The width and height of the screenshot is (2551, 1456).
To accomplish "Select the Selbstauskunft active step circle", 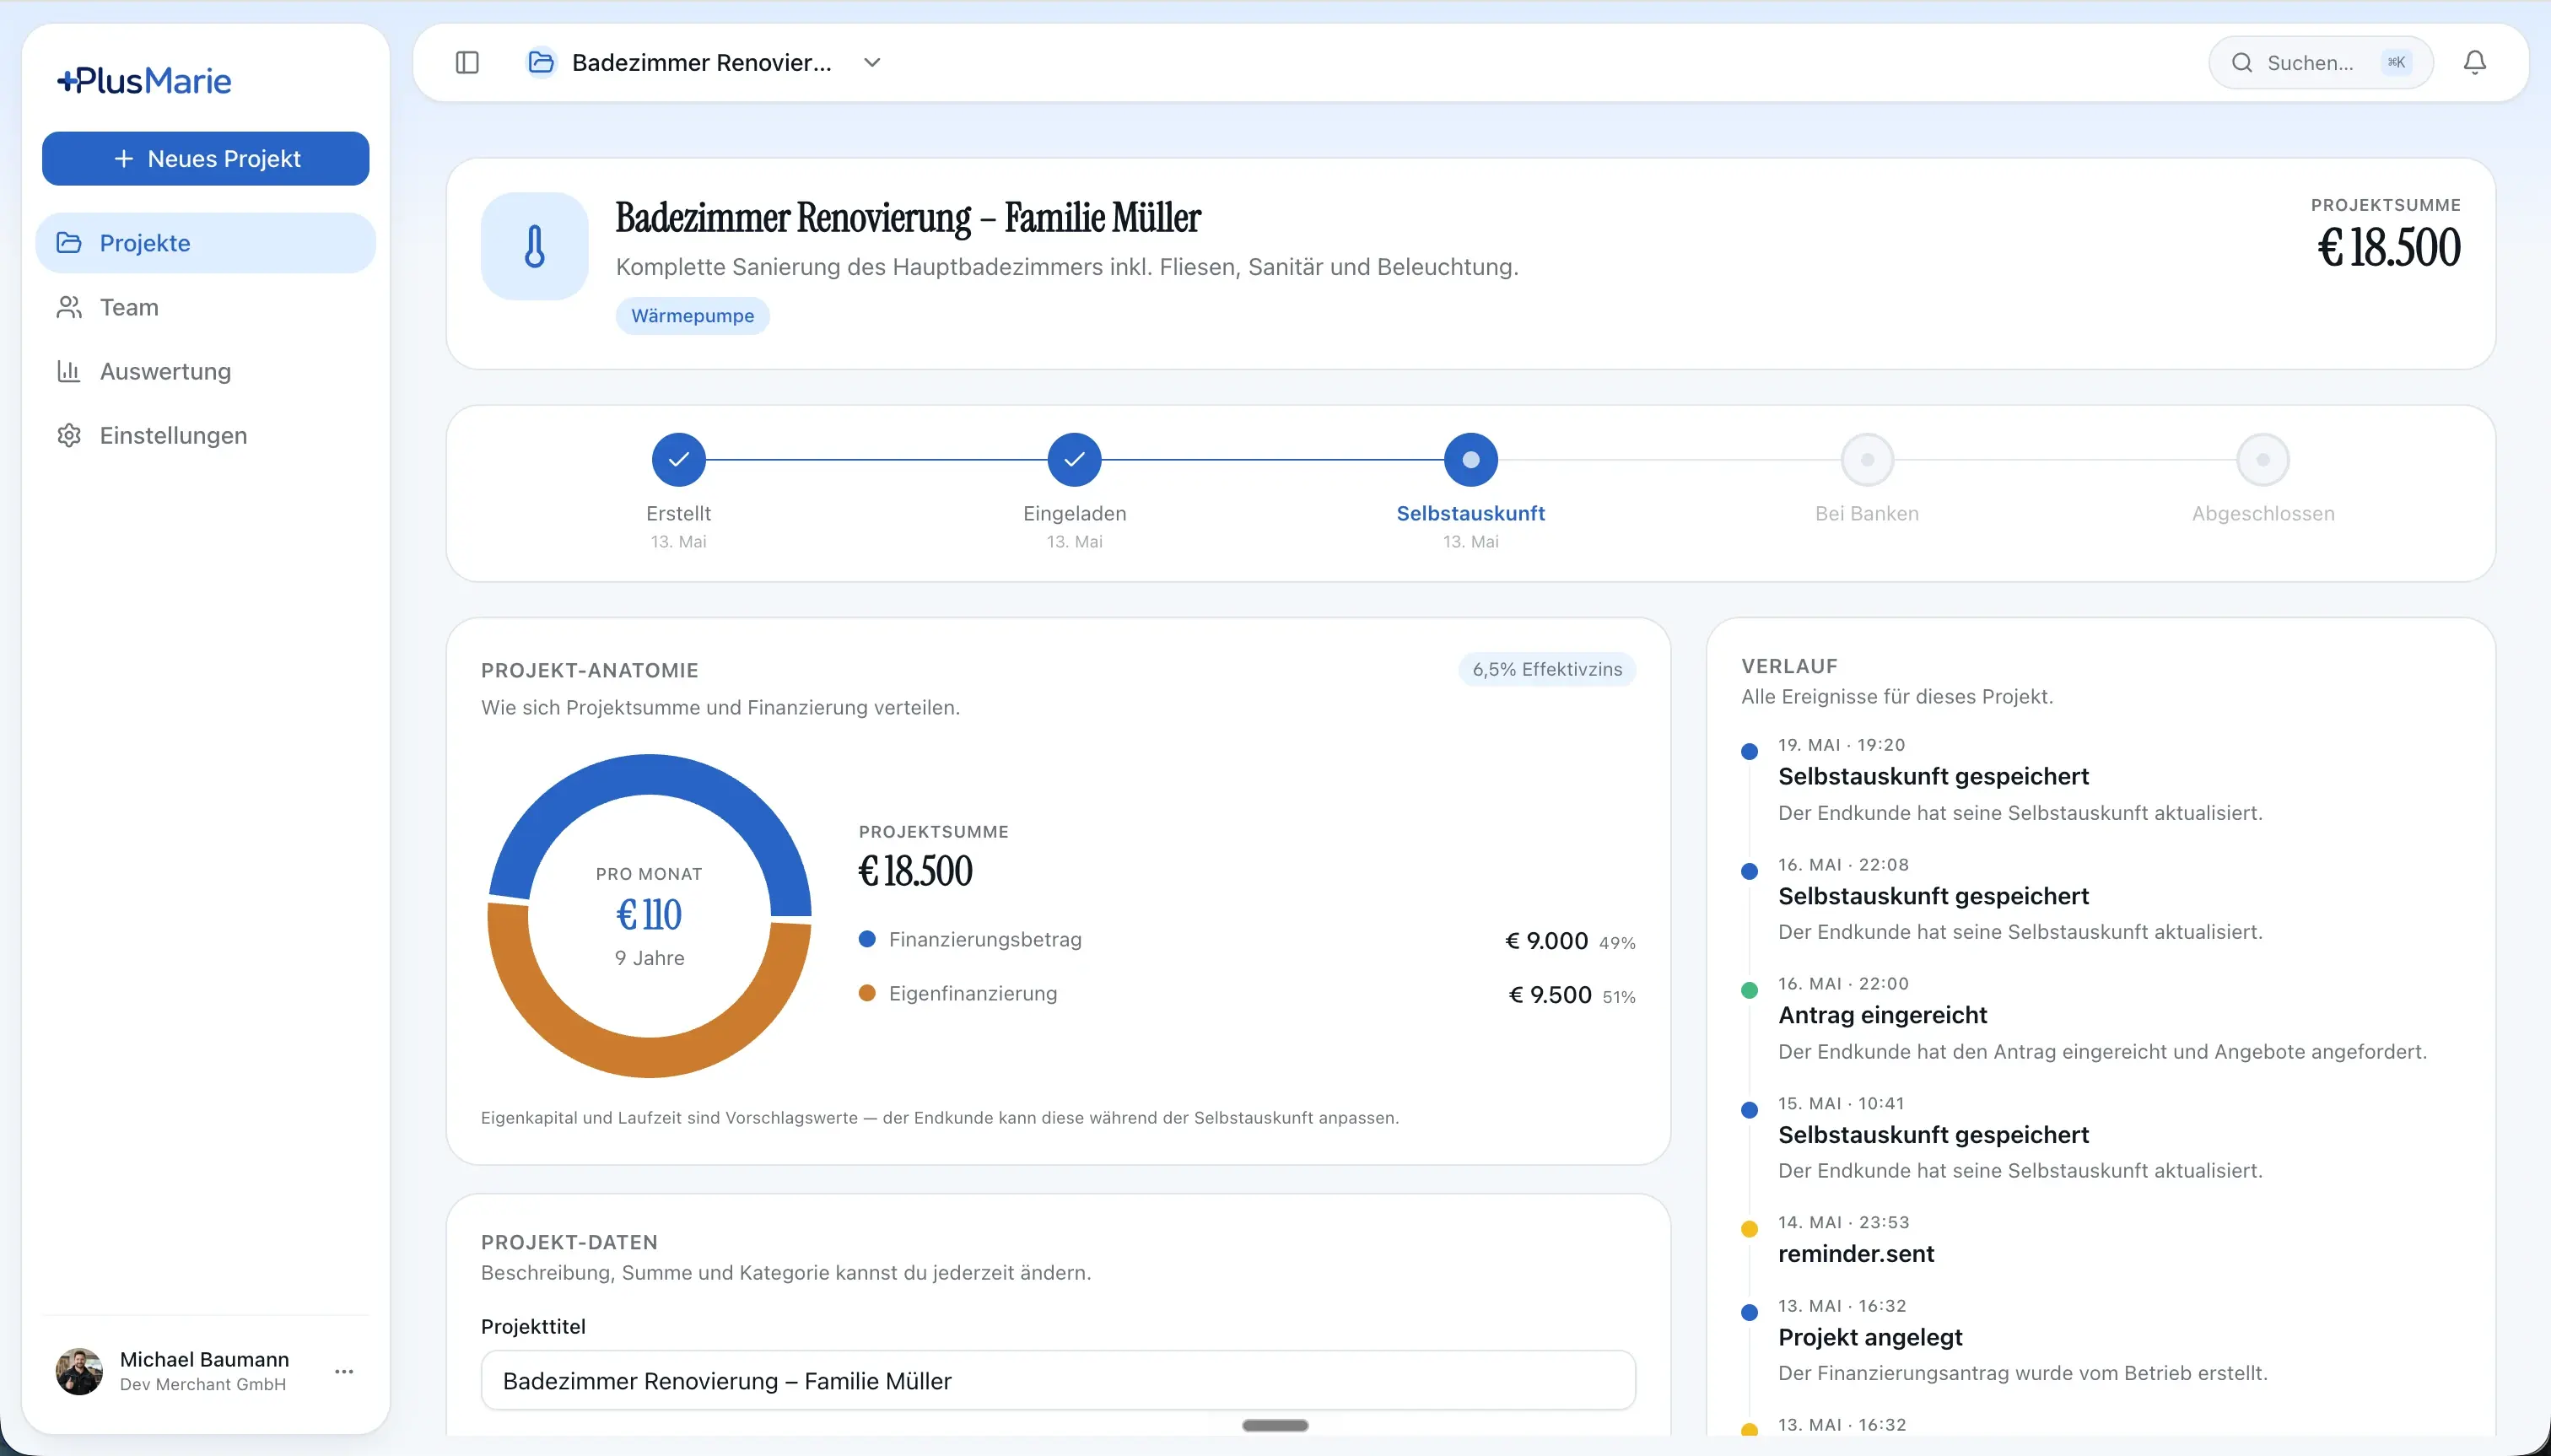I will pyautogui.click(x=1470, y=459).
